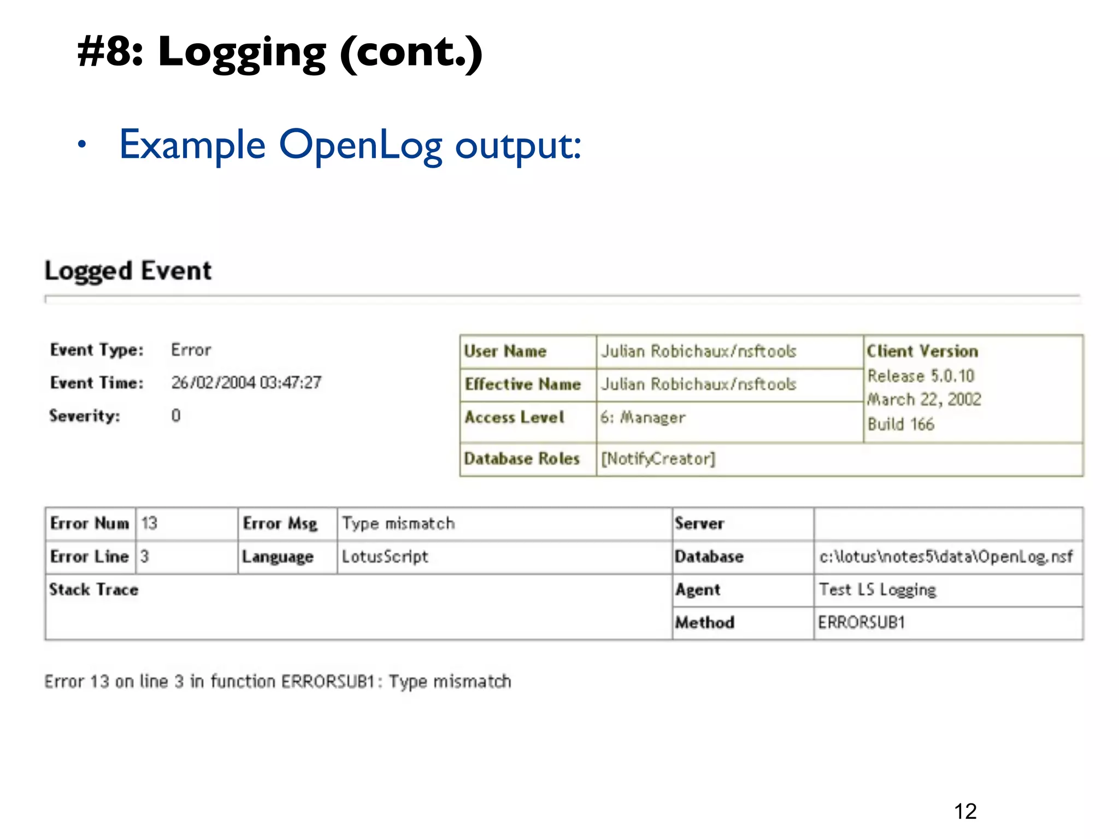Click the 'Logged Event' heading
Viewport: 1119px width, 839px height.
point(128,271)
